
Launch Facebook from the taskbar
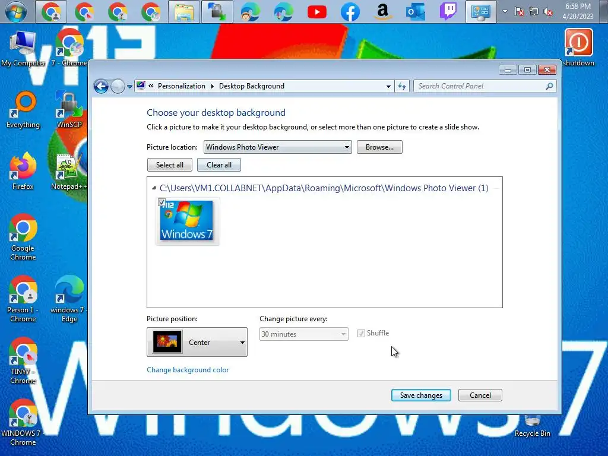click(x=350, y=12)
